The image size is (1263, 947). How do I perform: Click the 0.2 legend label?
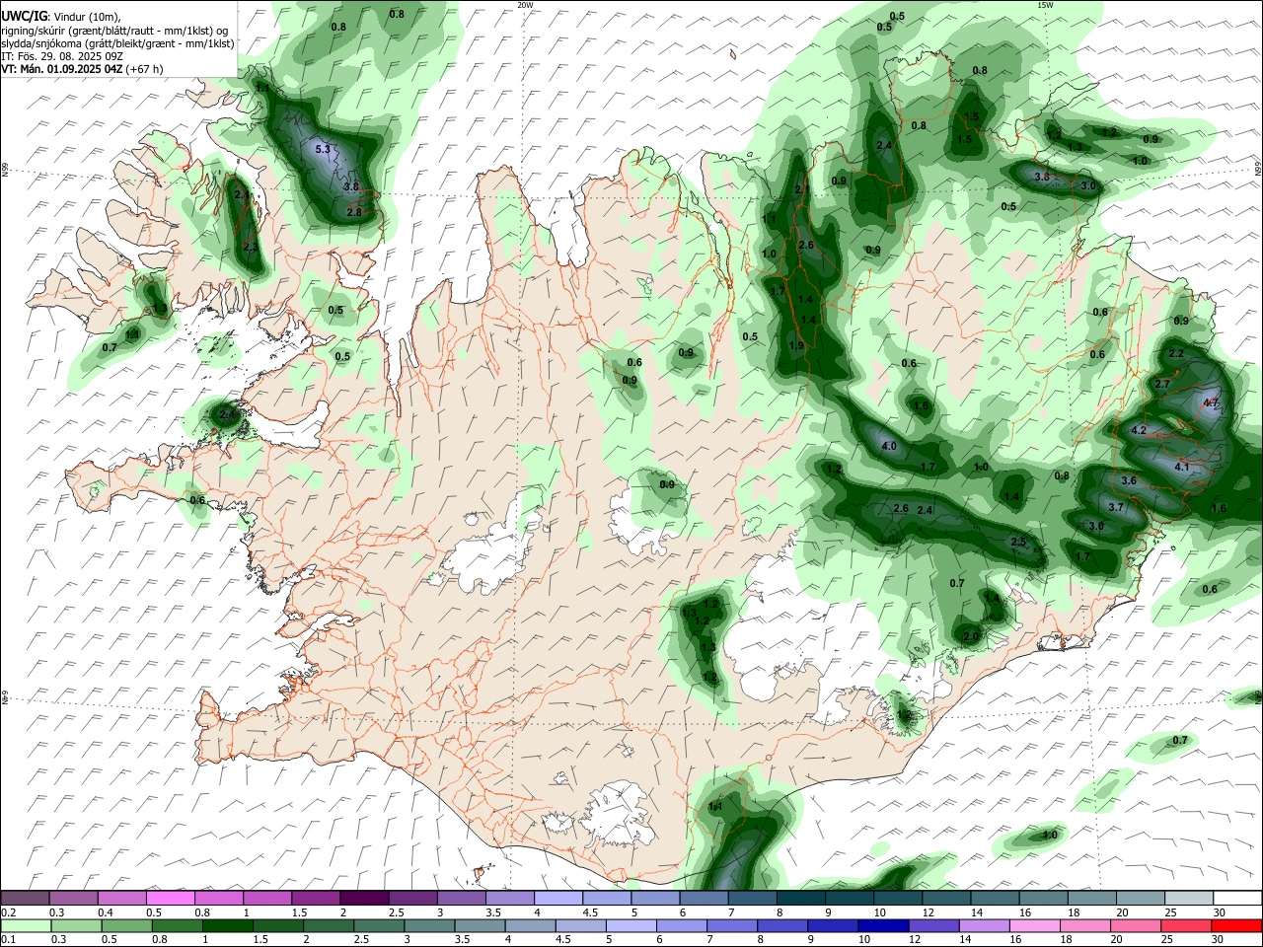click(x=8, y=912)
